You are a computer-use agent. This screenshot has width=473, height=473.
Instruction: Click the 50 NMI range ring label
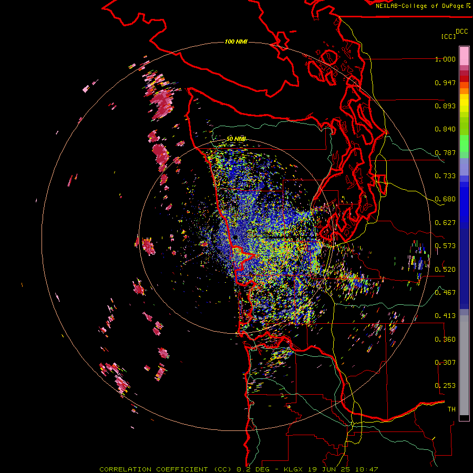[x=236, y=139]
